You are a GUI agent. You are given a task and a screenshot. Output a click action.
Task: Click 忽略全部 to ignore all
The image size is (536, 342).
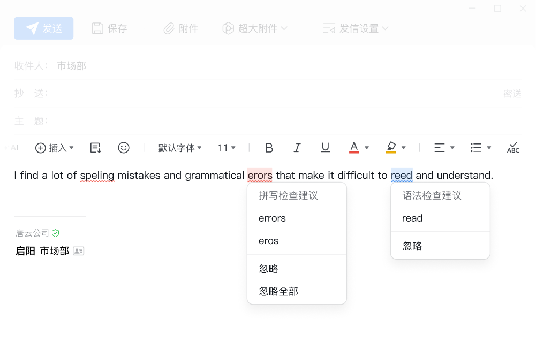coord(279,292)
